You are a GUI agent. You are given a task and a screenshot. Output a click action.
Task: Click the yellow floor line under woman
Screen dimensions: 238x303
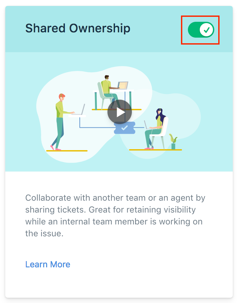pyautogui.click(x=155, y=150)
